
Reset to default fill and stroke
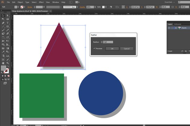[x=2, y=72]
